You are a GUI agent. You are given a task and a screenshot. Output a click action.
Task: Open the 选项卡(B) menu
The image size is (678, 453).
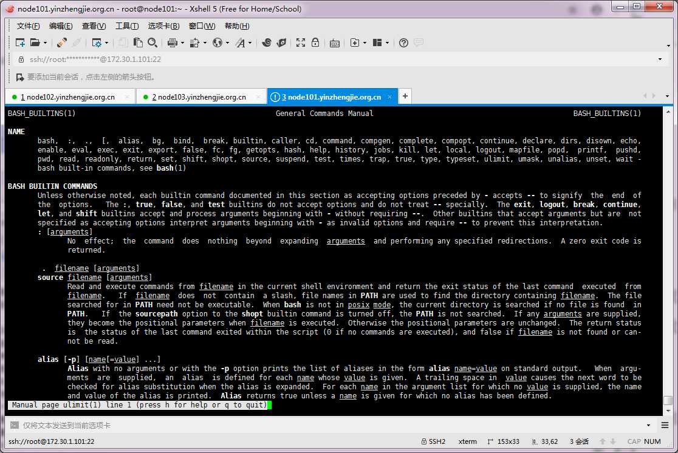coord(163,26)
